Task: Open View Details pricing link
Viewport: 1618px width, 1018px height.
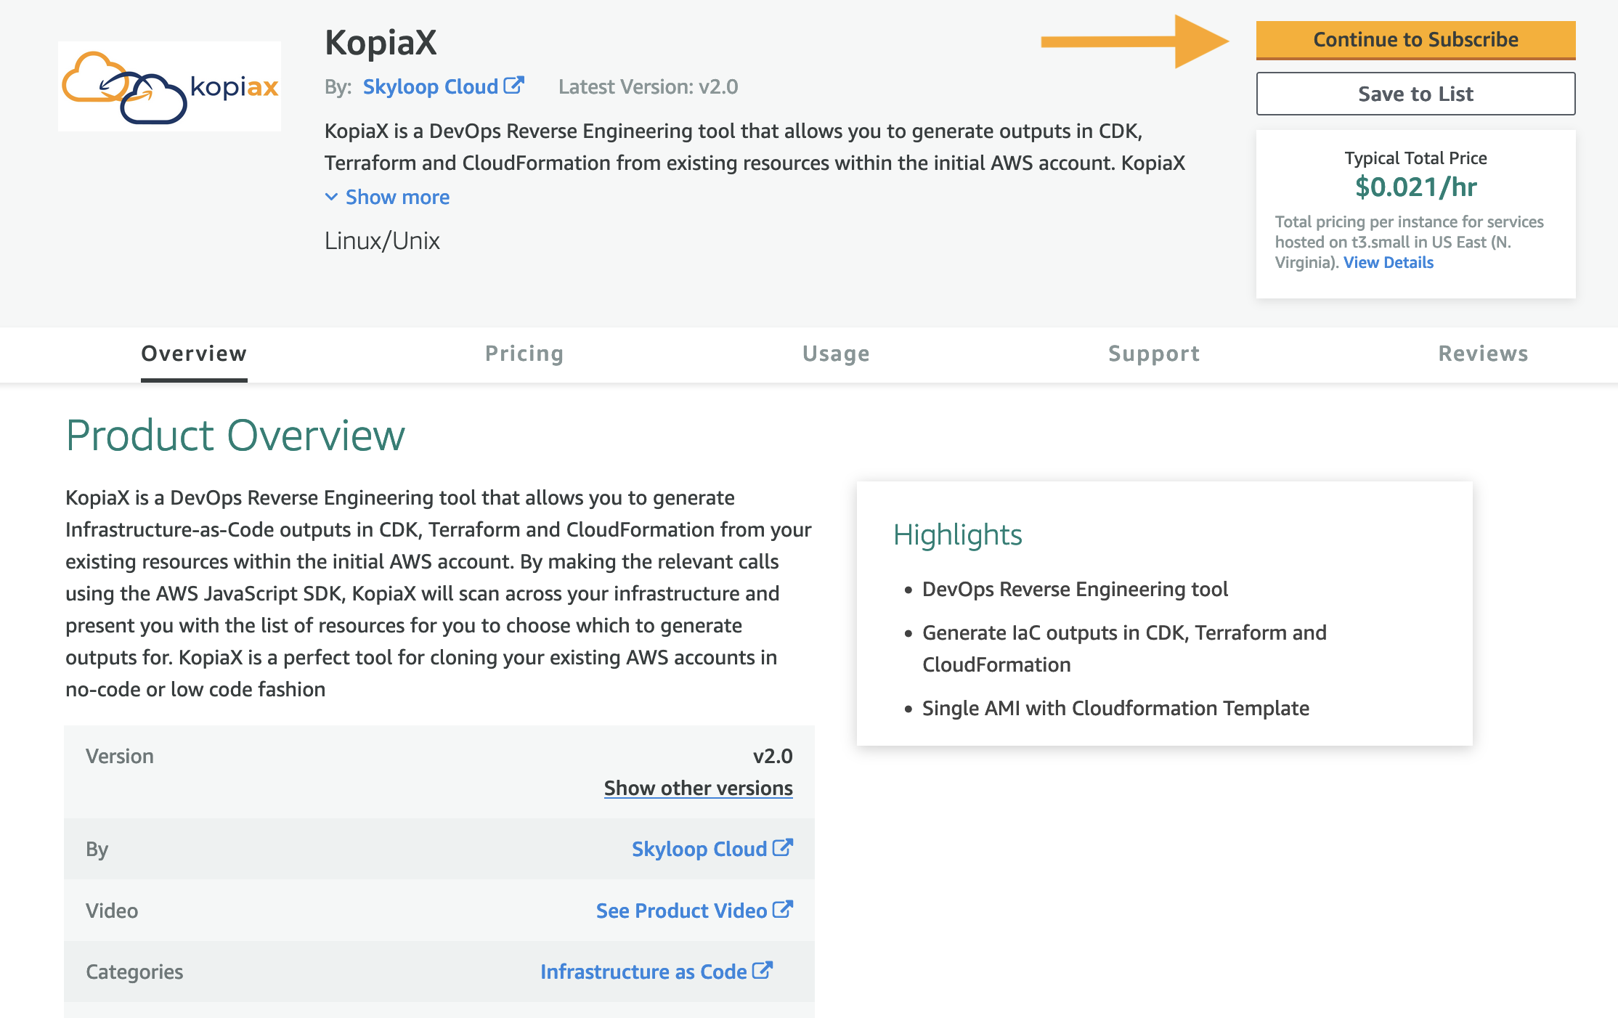Action: (1388, 262)
